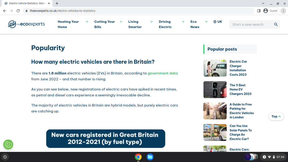Close the Electric Vehicle Statistics tab
Image resolution: width=288 pixels, height=162 pixels.
[x=49, y=3]
